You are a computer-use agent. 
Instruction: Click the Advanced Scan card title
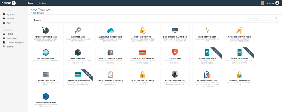click(78, 37)
